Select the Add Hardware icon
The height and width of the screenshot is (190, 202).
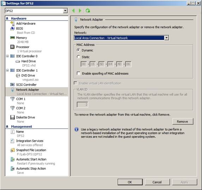tap(12, 23)
